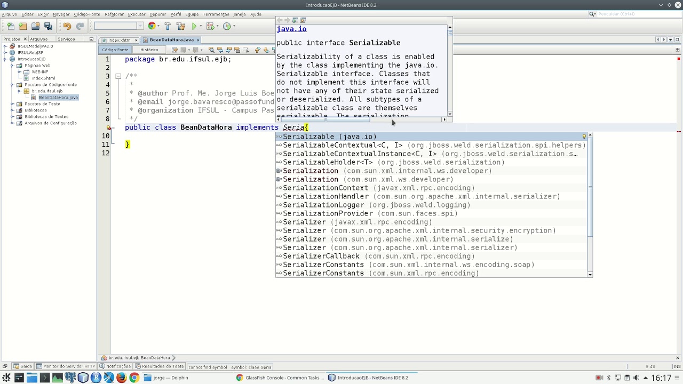Switch to GlassFish Console Chrome window in taskbar
Viewport: 683px width, 384px height.
tap(281, 378)
